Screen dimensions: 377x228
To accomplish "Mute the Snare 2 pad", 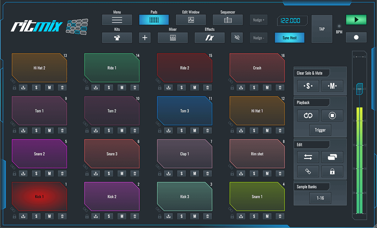I will pos(49,173).
